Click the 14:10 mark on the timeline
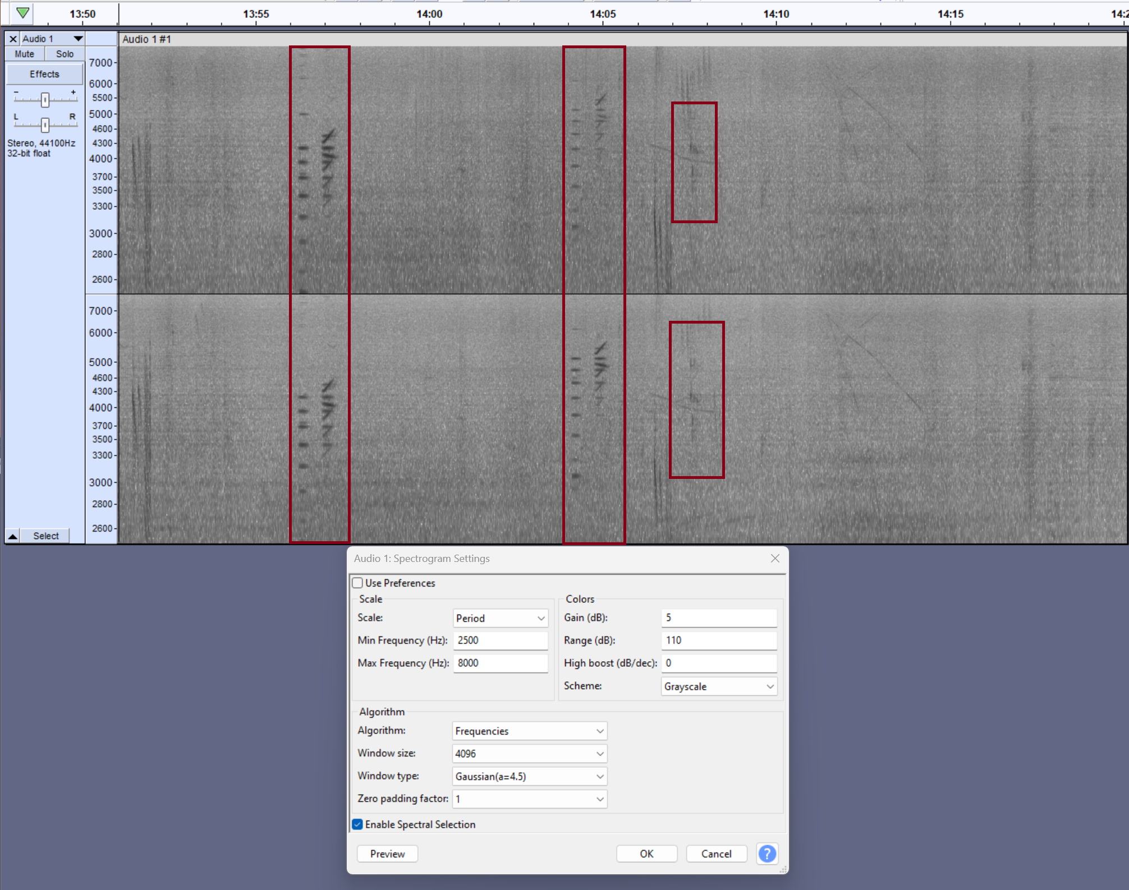This screenshot has height=890, width=1129. (x=776, y=13)
